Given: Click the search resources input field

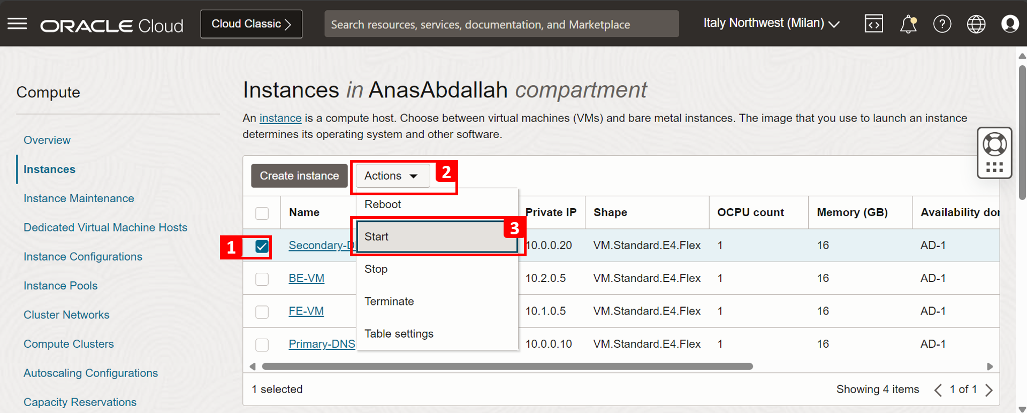Looking at the screenshot, I should pyautogui.click(x=501, y=24).
